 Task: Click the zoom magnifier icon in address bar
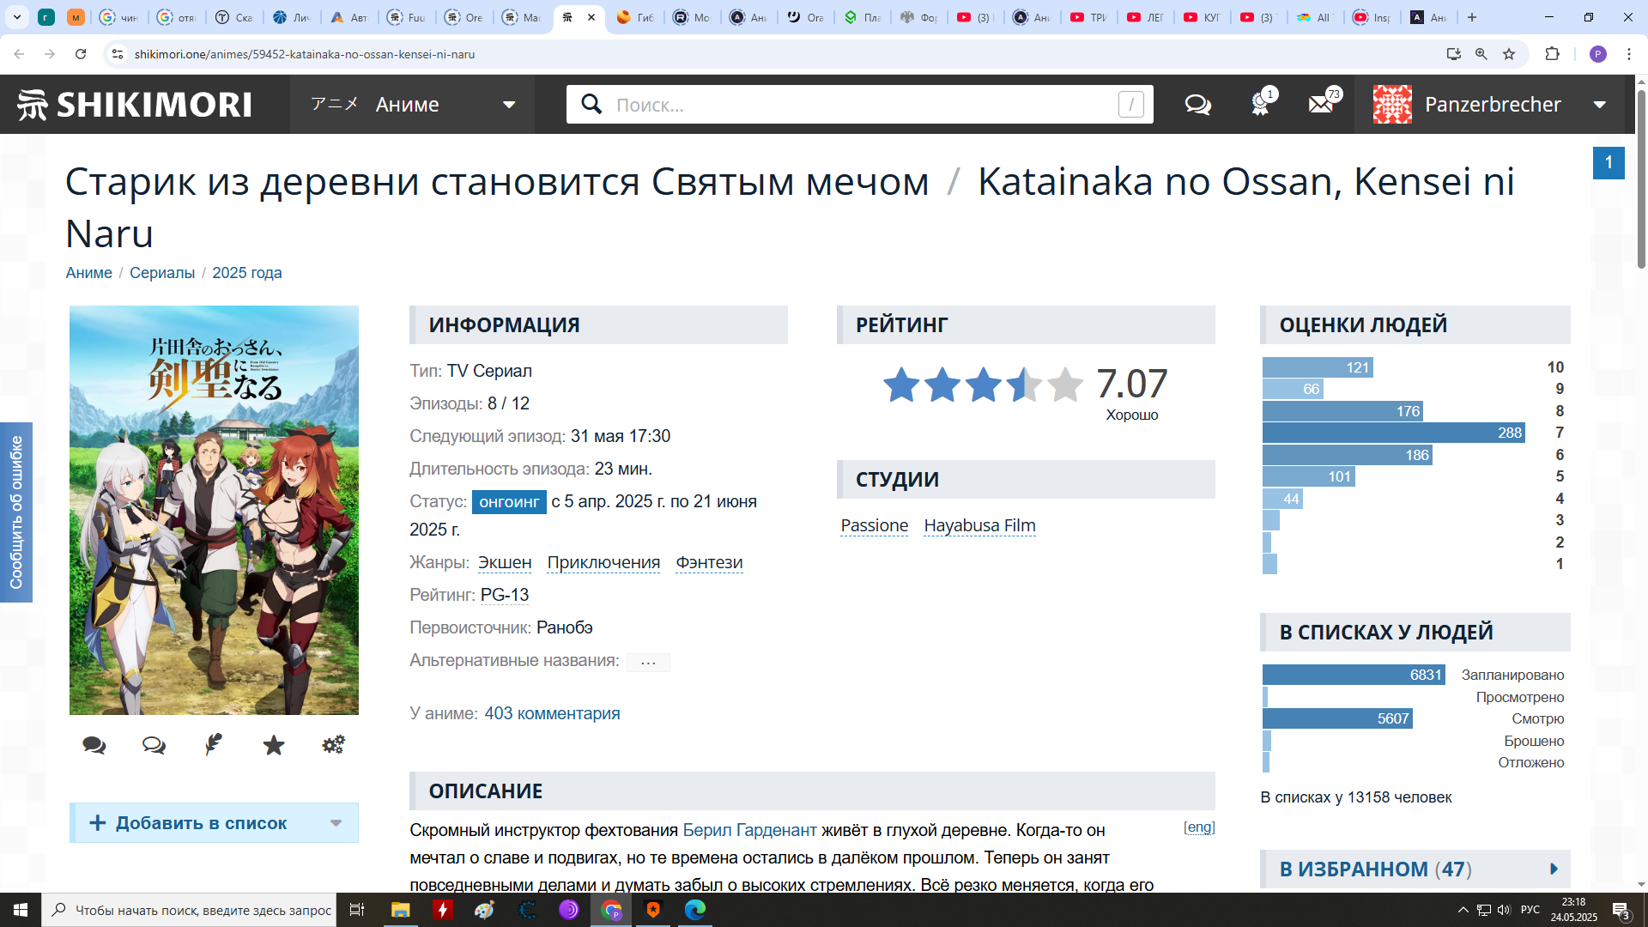click(1481, 54)
